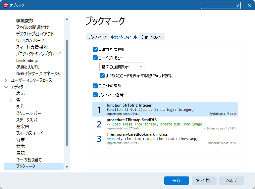Open GetIt パッケージ マネージャ settings
This screenshot has height=189, width=255.
[x=38, y=73]
